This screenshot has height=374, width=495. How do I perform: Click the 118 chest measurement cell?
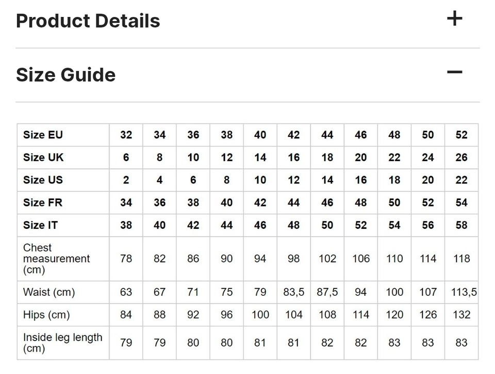(x=461, y=258)
